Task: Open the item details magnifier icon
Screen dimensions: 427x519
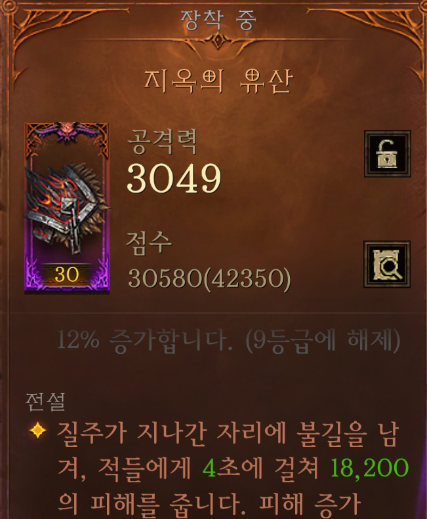Action: click(x=387, y=264)
